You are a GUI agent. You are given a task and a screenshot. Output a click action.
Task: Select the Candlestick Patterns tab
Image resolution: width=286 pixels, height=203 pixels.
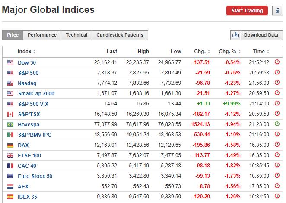[120, 35]
